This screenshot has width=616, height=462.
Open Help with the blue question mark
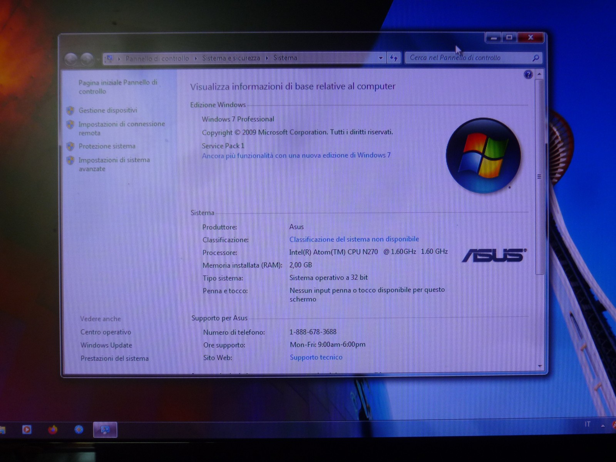[528, 74]
